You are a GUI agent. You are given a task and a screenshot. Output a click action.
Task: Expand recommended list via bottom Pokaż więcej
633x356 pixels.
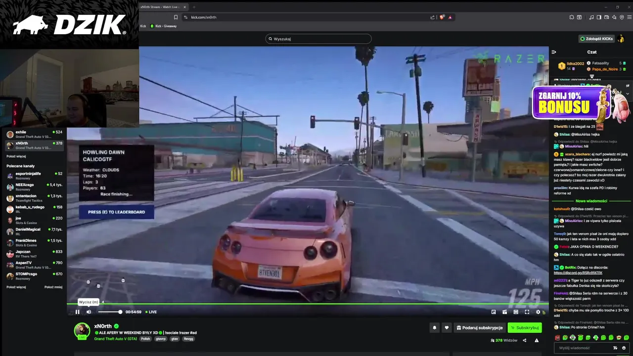[x=16, y=287]
